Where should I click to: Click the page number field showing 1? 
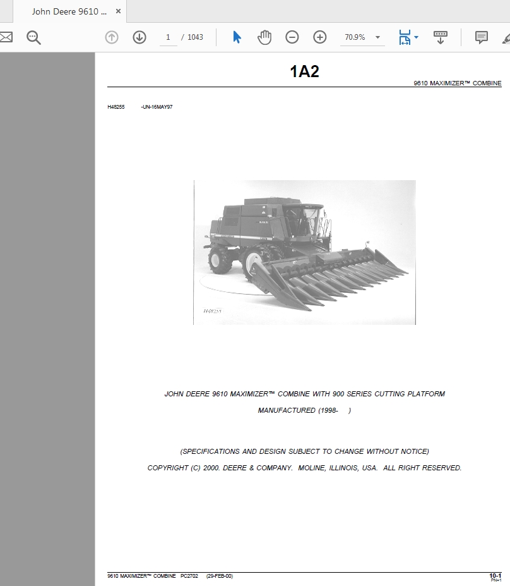(x=169, y=37)
